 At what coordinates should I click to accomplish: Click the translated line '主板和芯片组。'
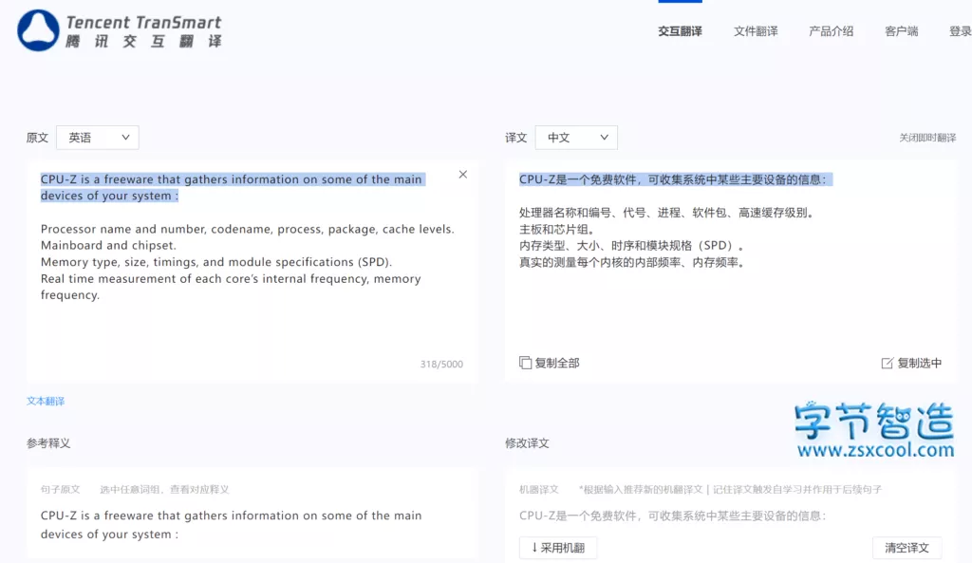(557, 229)
